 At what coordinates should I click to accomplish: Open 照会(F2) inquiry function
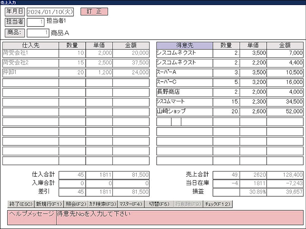tap(75, 204)
